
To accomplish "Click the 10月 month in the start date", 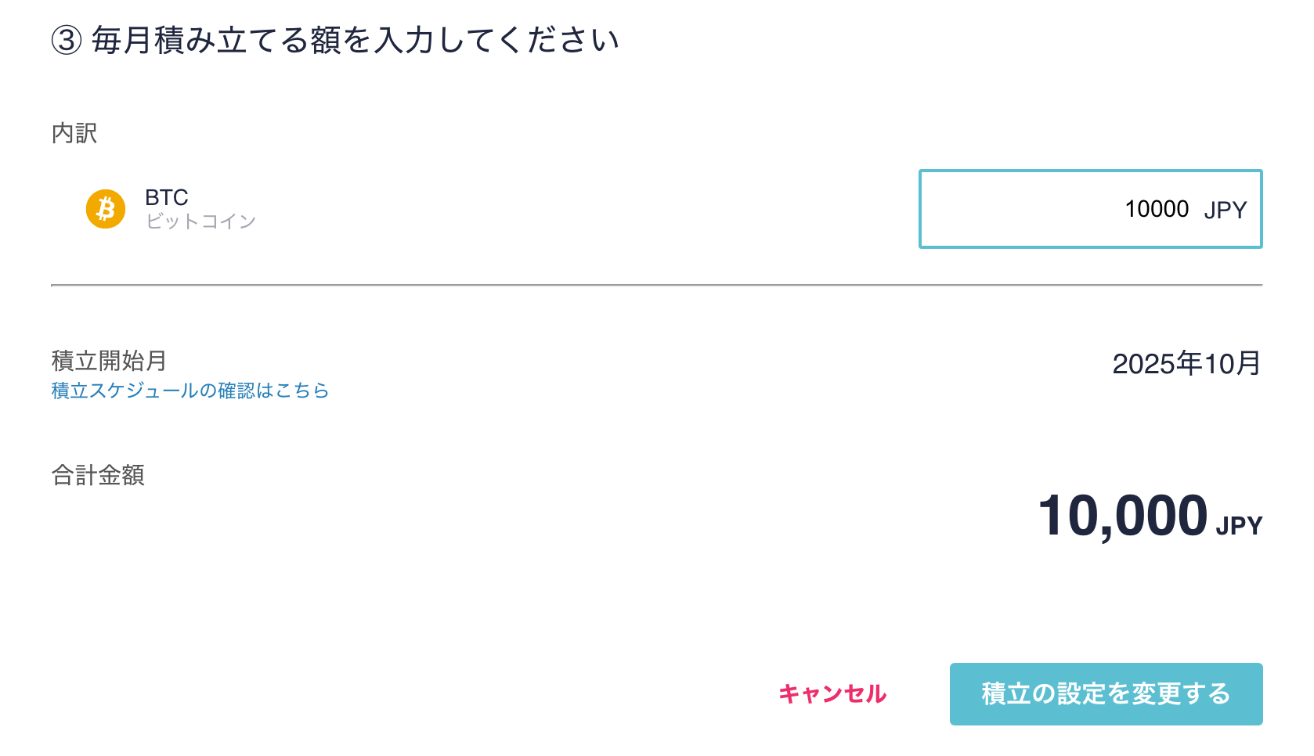I will point(1232,363).
